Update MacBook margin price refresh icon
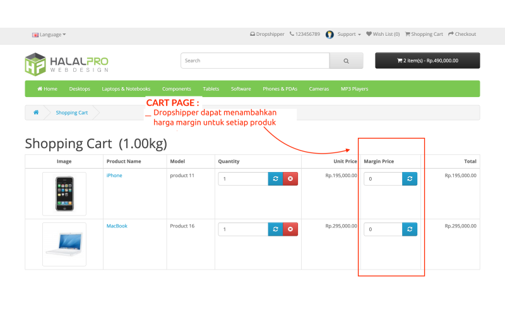This screenshot has height=315, width=505. pyautogui.click(x=410, y=229)
